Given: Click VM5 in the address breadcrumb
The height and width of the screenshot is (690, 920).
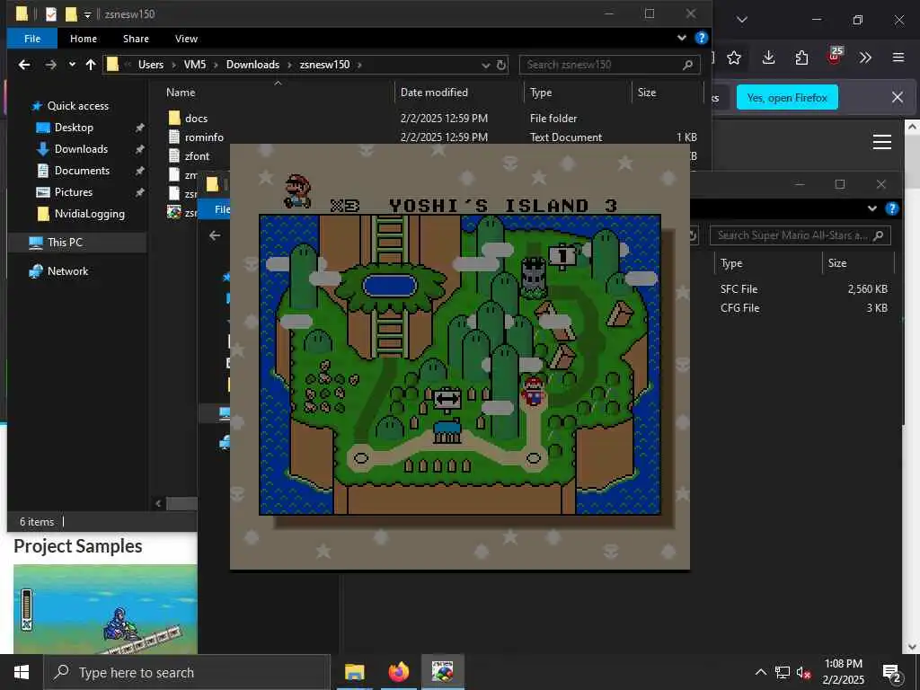Looking at the screenshot, I should coord(195,65).
